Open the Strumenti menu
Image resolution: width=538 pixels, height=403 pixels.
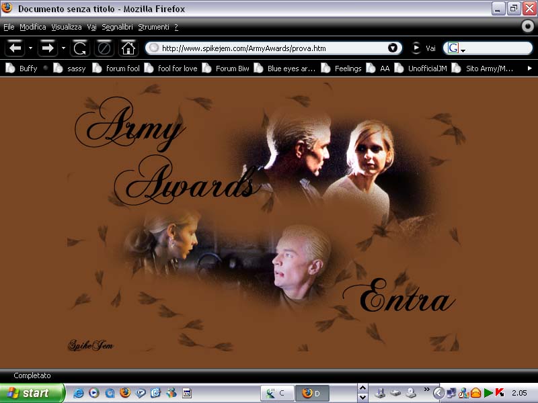pos(154,27)
